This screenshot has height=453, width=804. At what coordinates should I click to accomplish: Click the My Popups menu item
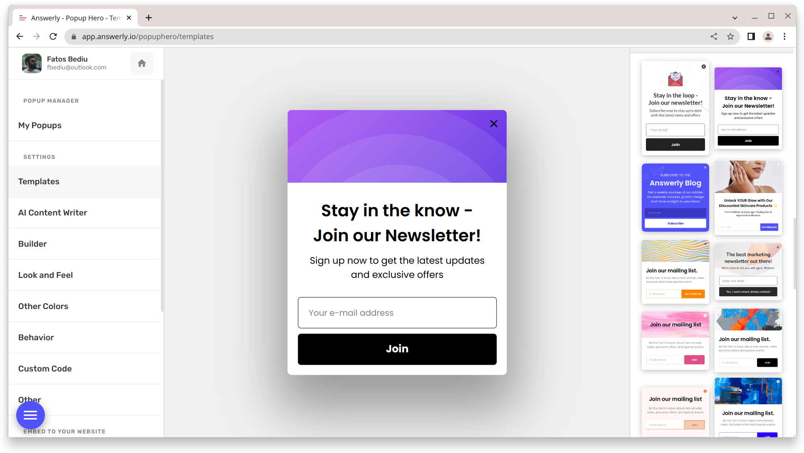coord(40,125)
